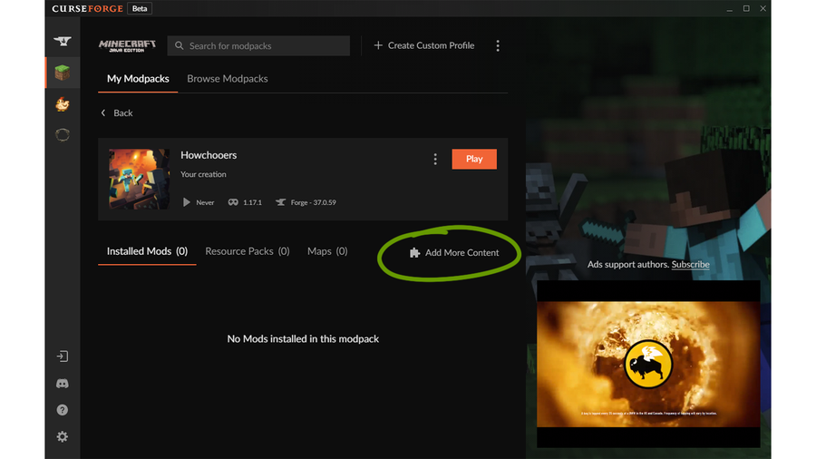
Task: Click the game version controller icon
Action: [x=233, y=202]
